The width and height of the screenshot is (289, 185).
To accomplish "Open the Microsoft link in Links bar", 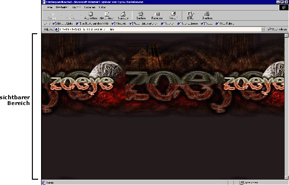I will tap(119, 24).
